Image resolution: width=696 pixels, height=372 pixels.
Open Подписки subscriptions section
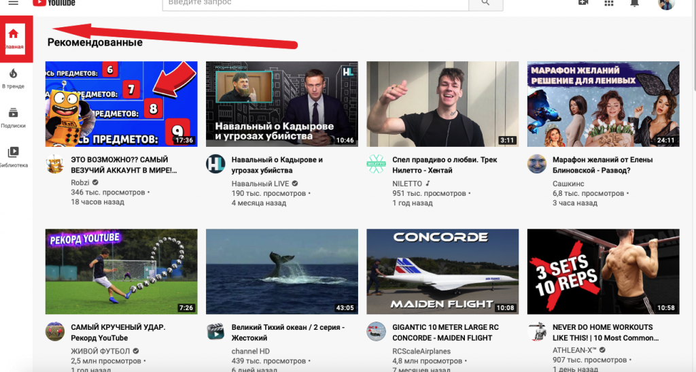14,118
